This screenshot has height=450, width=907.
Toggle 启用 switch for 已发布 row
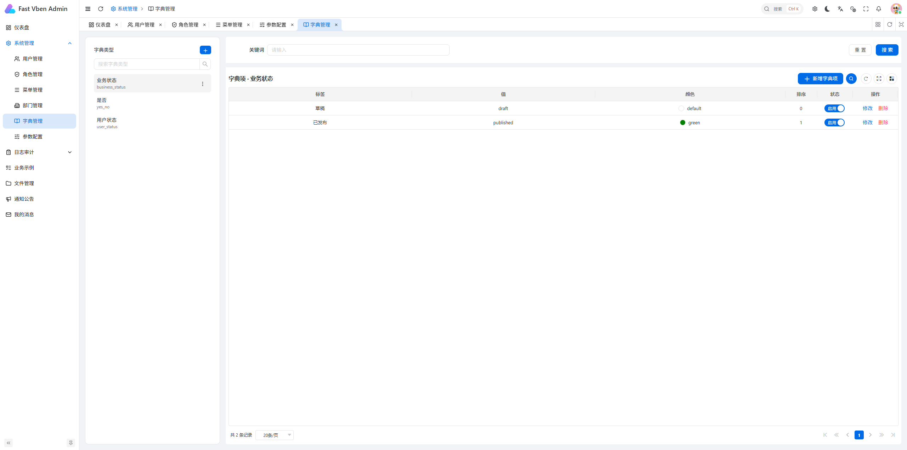834,123
